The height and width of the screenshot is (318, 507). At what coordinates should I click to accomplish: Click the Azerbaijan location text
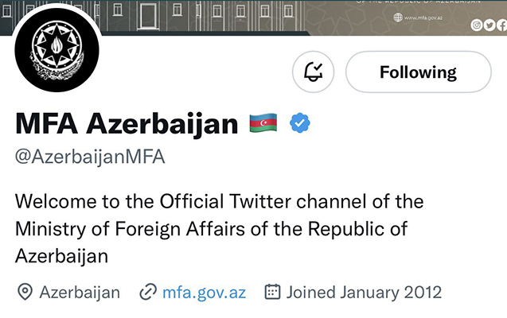(80, 292)
